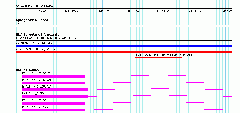
Task: Click the intron line of RAP1B|NM_001010942
Action: tap(159, 109)
